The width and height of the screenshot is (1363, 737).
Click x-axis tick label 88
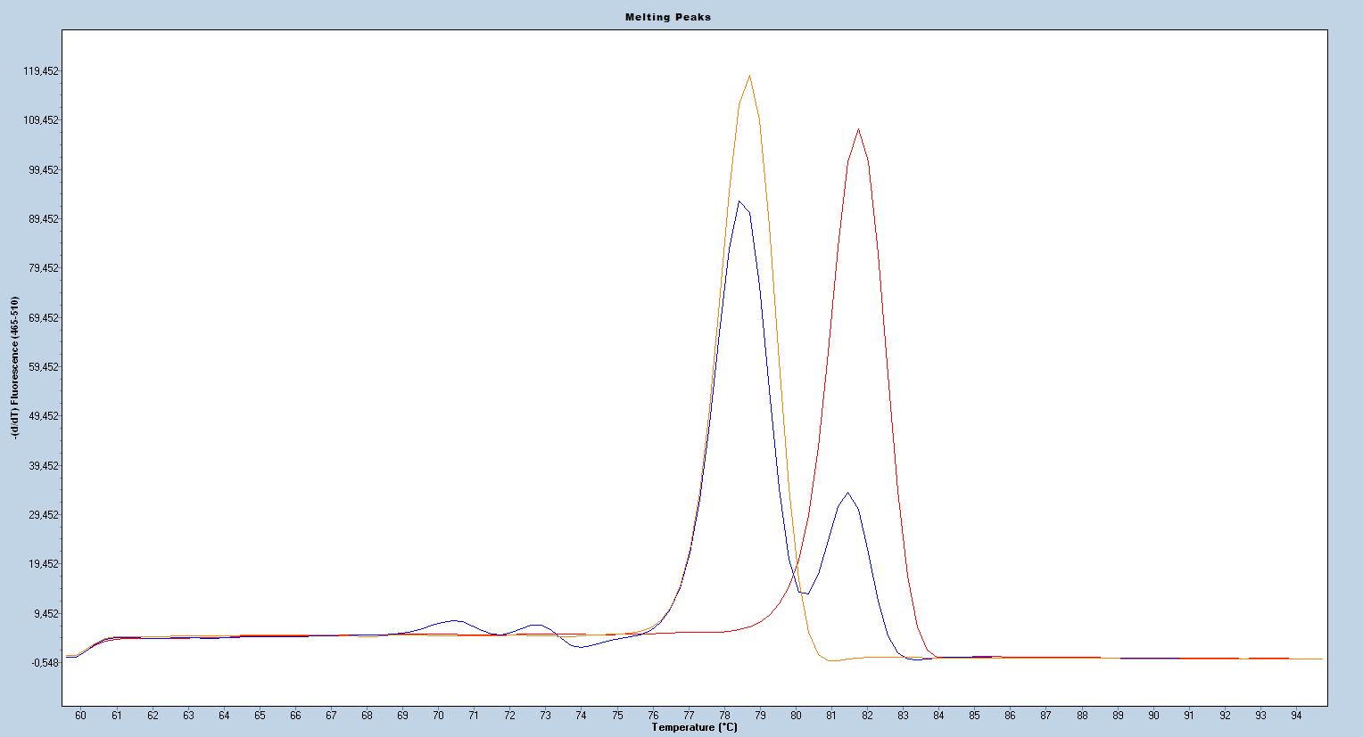tap(1082, 716)
